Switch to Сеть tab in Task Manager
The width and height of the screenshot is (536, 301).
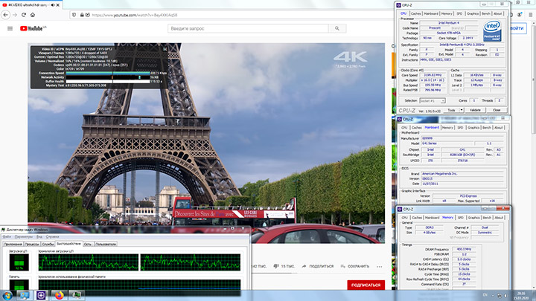[88, 244]
